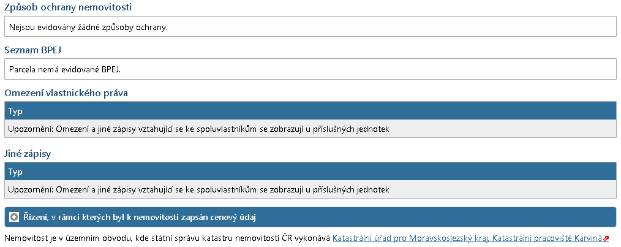Click the 'Parcela nemá evidované BPEJ' box
The width and height of the screenshot is (621, 247).
tap(310, 69)
